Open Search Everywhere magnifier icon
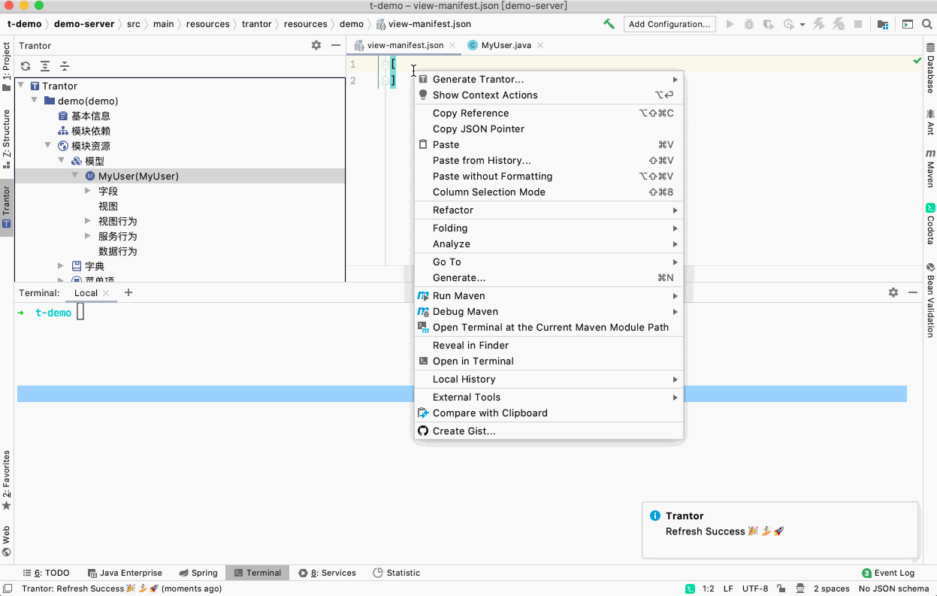This screenshot has height=596, width=937. [x=926, y=24]
